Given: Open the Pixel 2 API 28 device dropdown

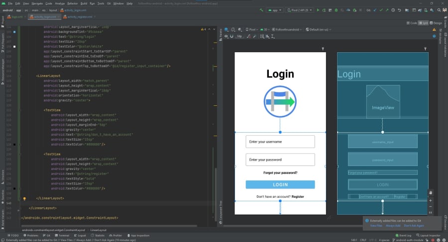Looking at the screenshot, I should click(300, 10).
